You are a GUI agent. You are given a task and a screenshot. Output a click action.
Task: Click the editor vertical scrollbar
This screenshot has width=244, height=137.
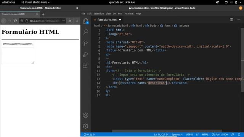point(242,60)
